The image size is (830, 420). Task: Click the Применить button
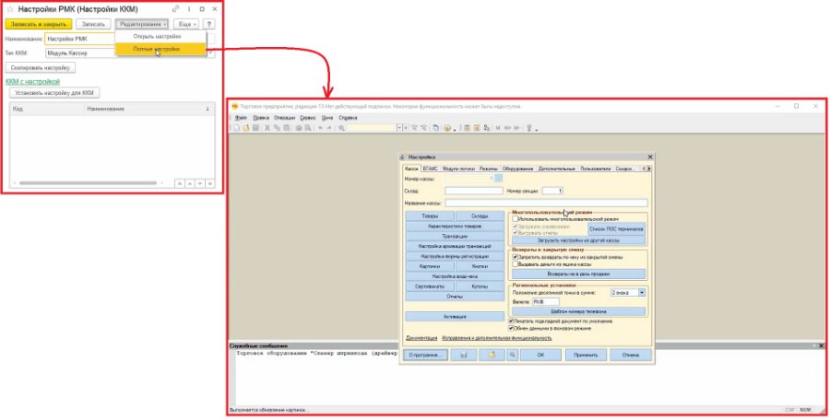(586, 355)
